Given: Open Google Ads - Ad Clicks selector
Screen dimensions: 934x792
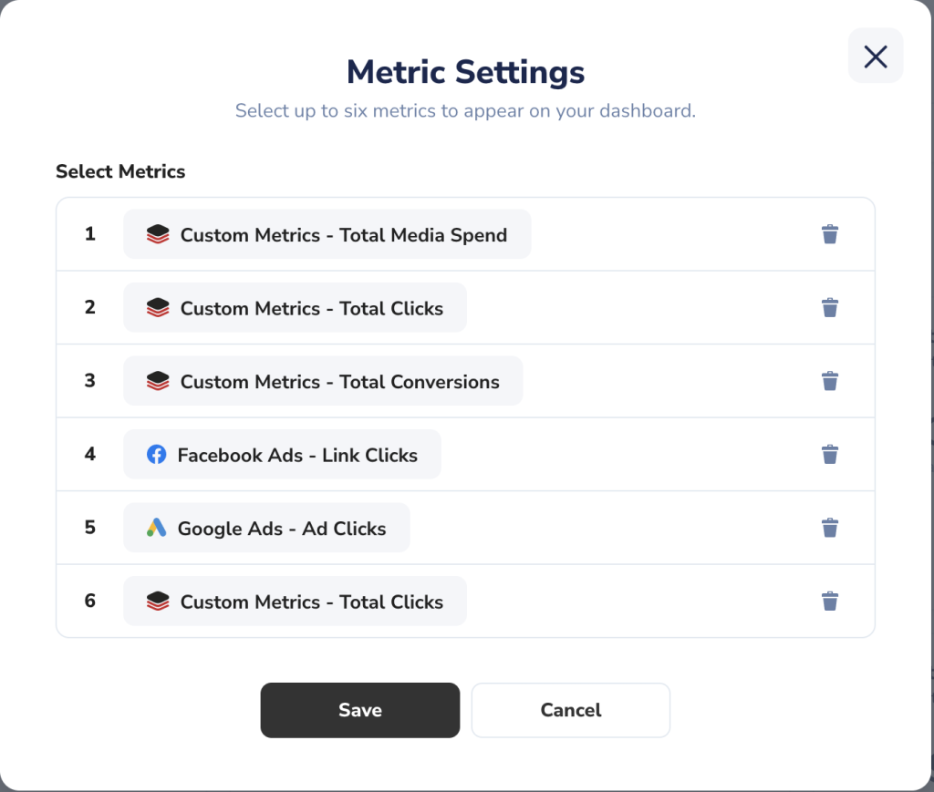Looking at the screenshot, I should (266, 528).
